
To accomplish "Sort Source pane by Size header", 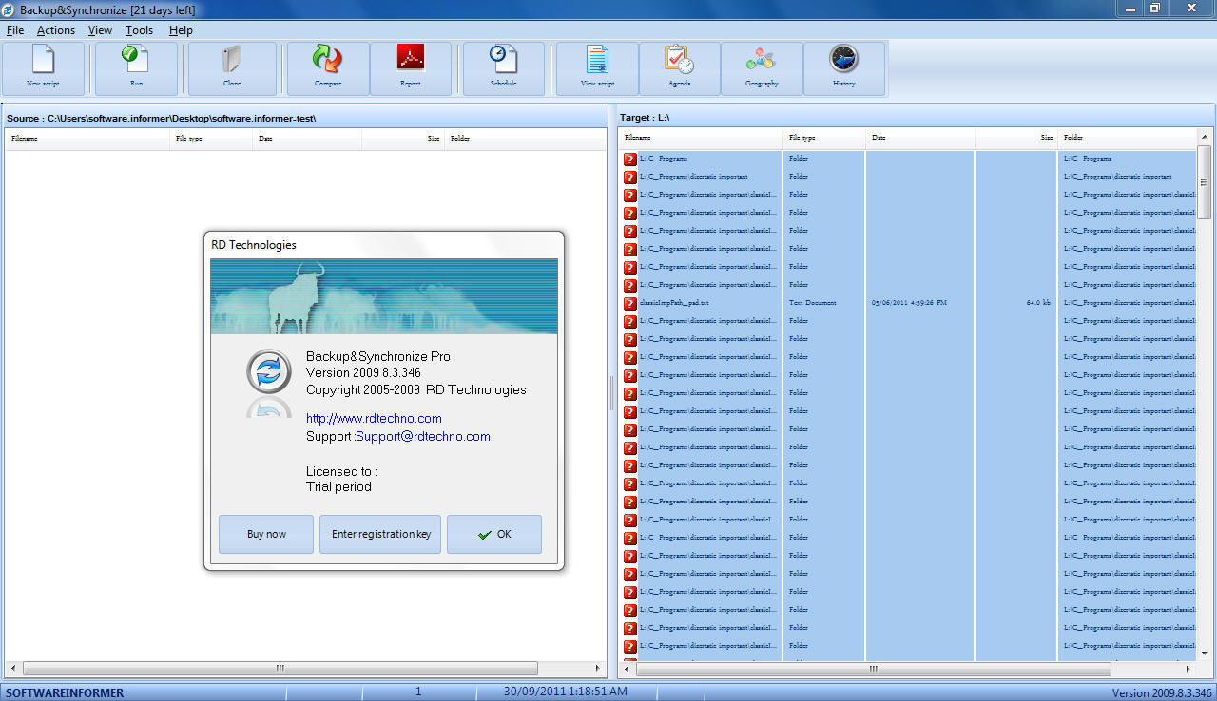I will tap(403, 139).
